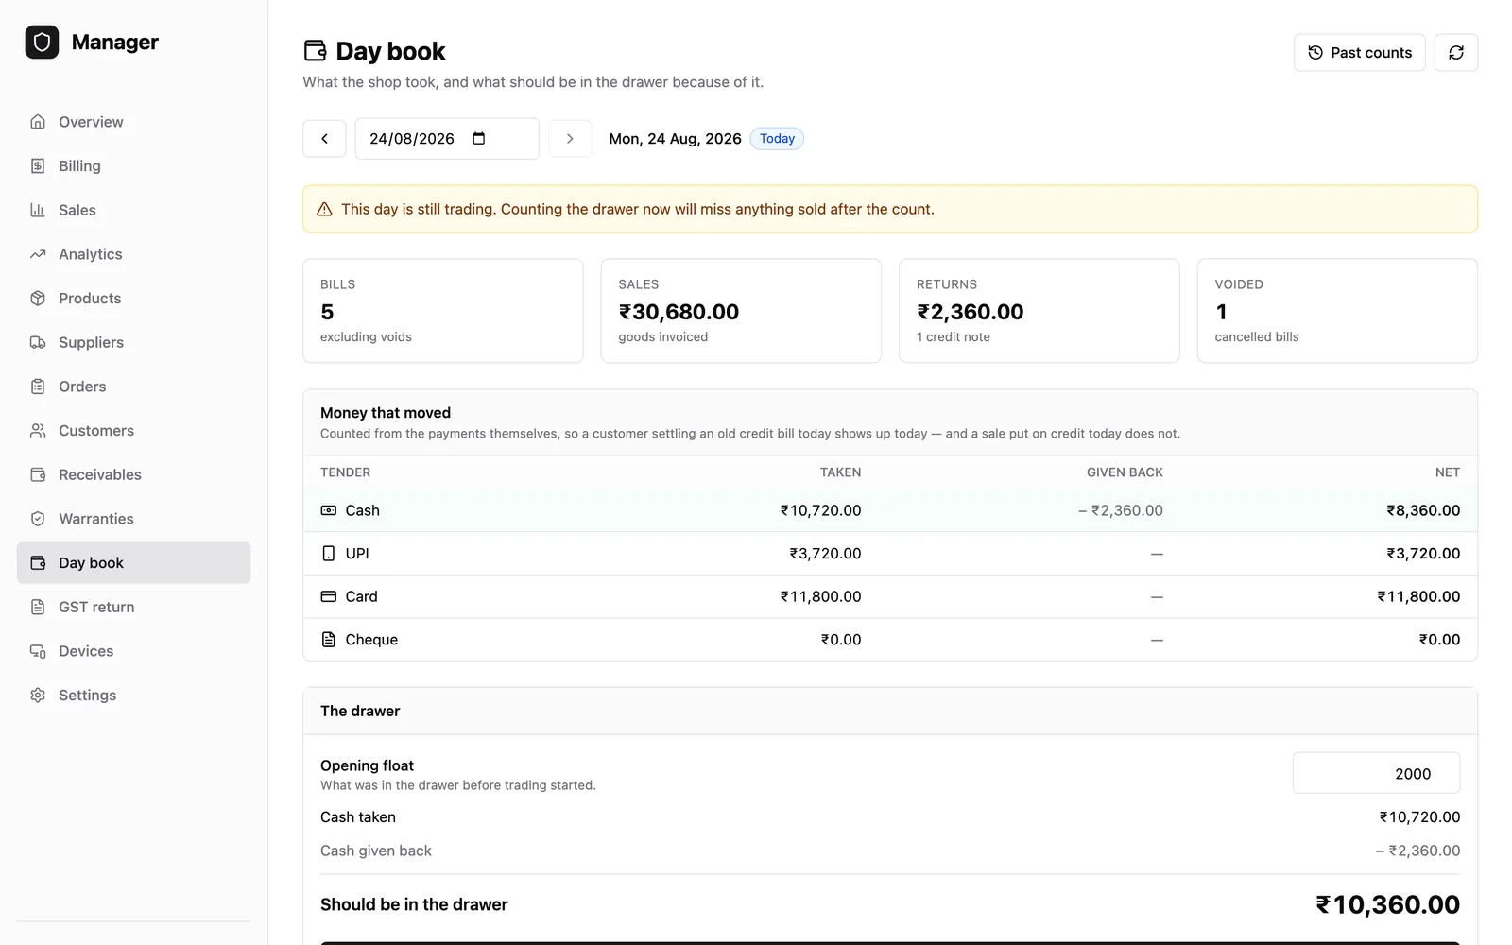This screenshot has height=945, width=1512.
Task: Click the Cash banknote icon in table
Action: [x=329, y=510]
